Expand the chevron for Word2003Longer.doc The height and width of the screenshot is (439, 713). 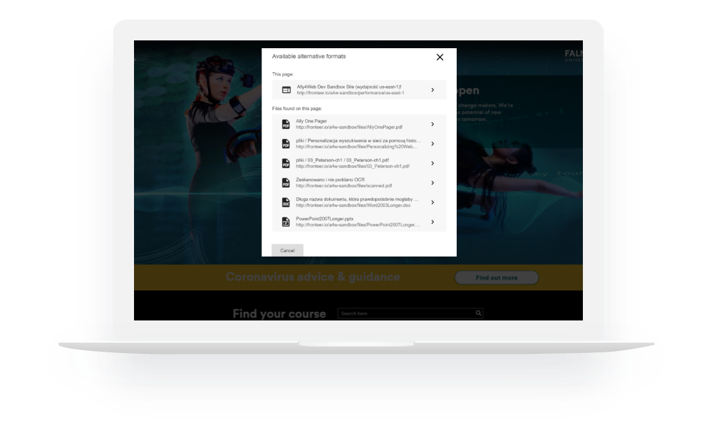(433, 202)
